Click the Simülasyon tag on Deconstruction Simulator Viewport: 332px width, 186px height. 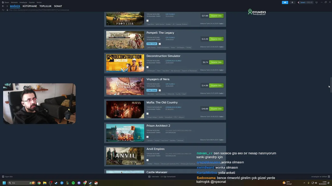tap(151, 71)
